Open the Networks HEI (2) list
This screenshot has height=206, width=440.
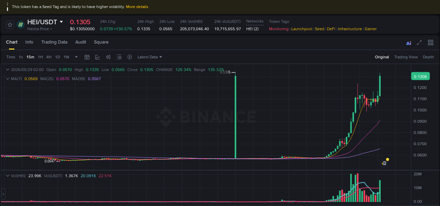point(252,29)
